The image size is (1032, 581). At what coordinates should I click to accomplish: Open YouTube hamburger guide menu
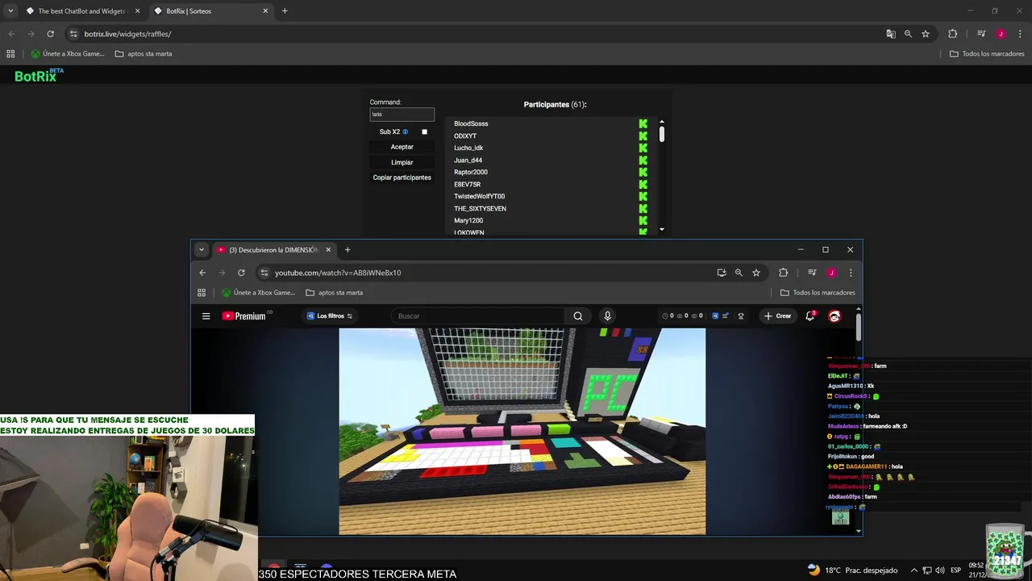(206, 316)
